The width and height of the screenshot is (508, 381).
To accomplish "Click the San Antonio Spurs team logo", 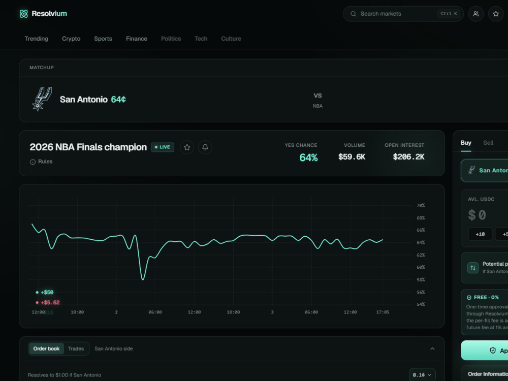I will coord(42,99).
